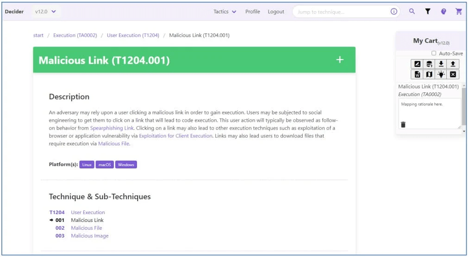
Task: Click the Jump to technique search field
Action: pos(340,12)
